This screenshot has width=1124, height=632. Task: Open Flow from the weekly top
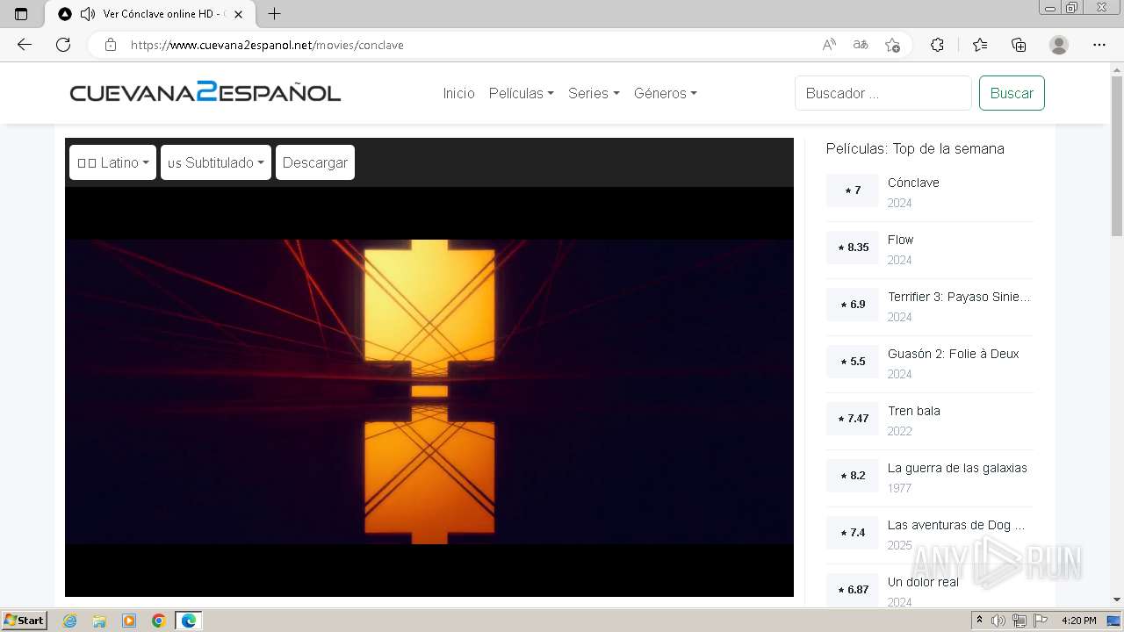click(x=900, y=240)
